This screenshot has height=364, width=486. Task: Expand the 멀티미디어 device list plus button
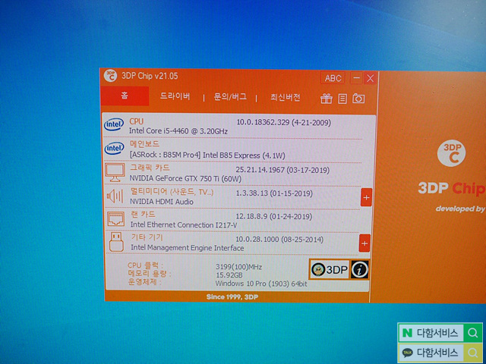coord(366,197)
